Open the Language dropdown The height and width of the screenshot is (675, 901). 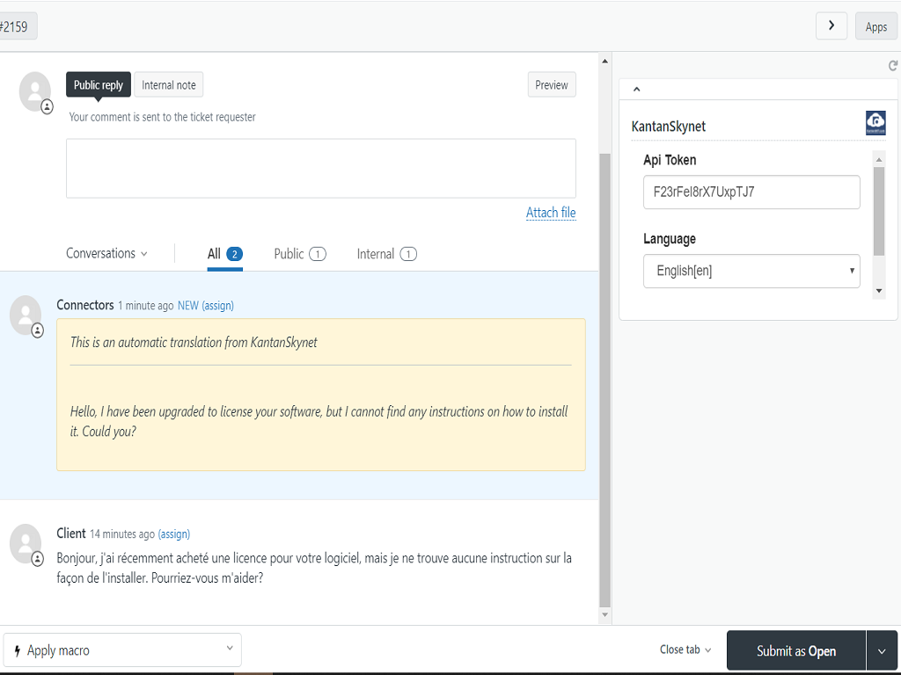pyautogui.click(x=751, y=271)
